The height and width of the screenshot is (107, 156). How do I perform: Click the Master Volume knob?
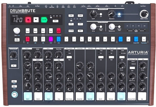[x=144, y=14]
